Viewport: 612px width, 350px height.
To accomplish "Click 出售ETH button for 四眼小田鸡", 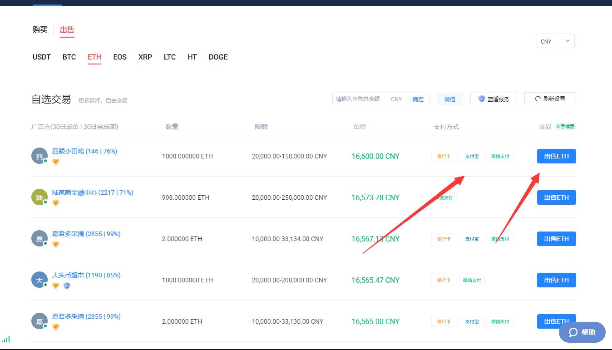I will (x=556, y=156).
